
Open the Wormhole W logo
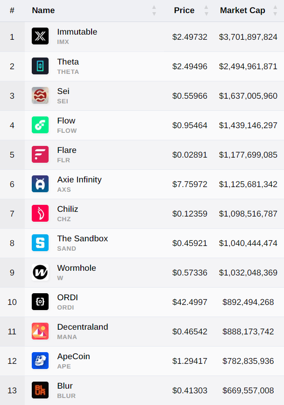tap(40, 272)
